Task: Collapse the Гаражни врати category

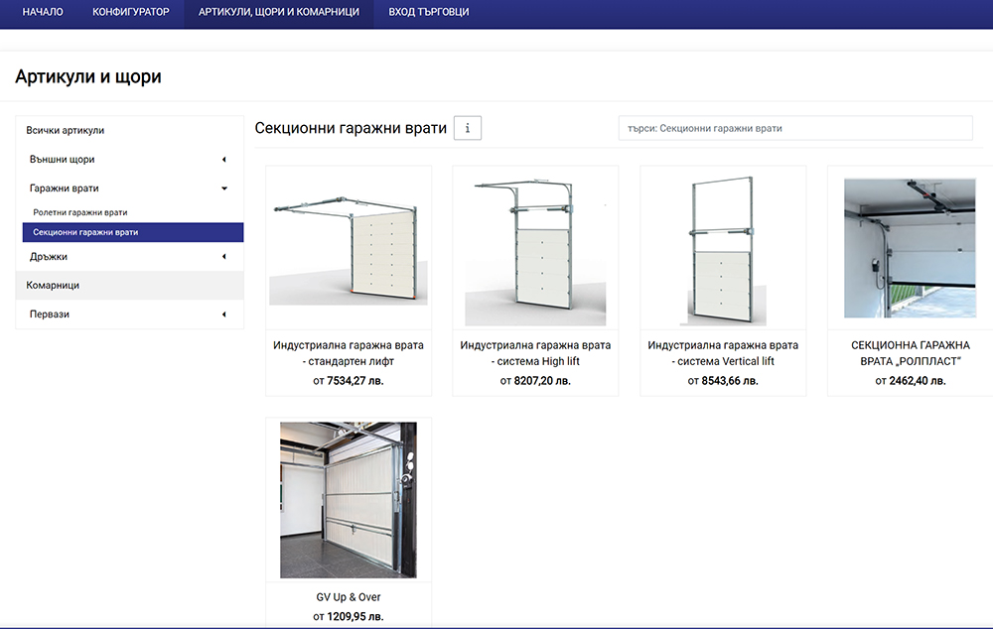Action: coord(132,188)
